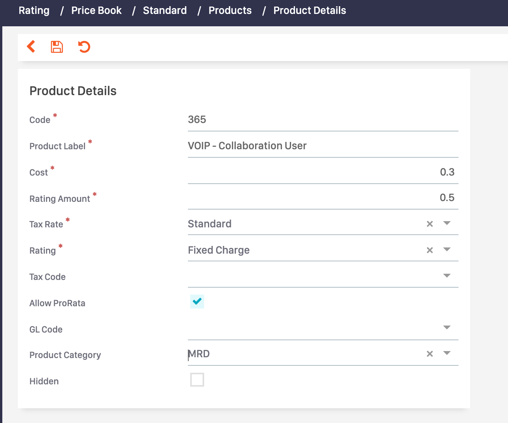Go to Products via the breadcrumb

pyautogui.click(x=230, y=10)
